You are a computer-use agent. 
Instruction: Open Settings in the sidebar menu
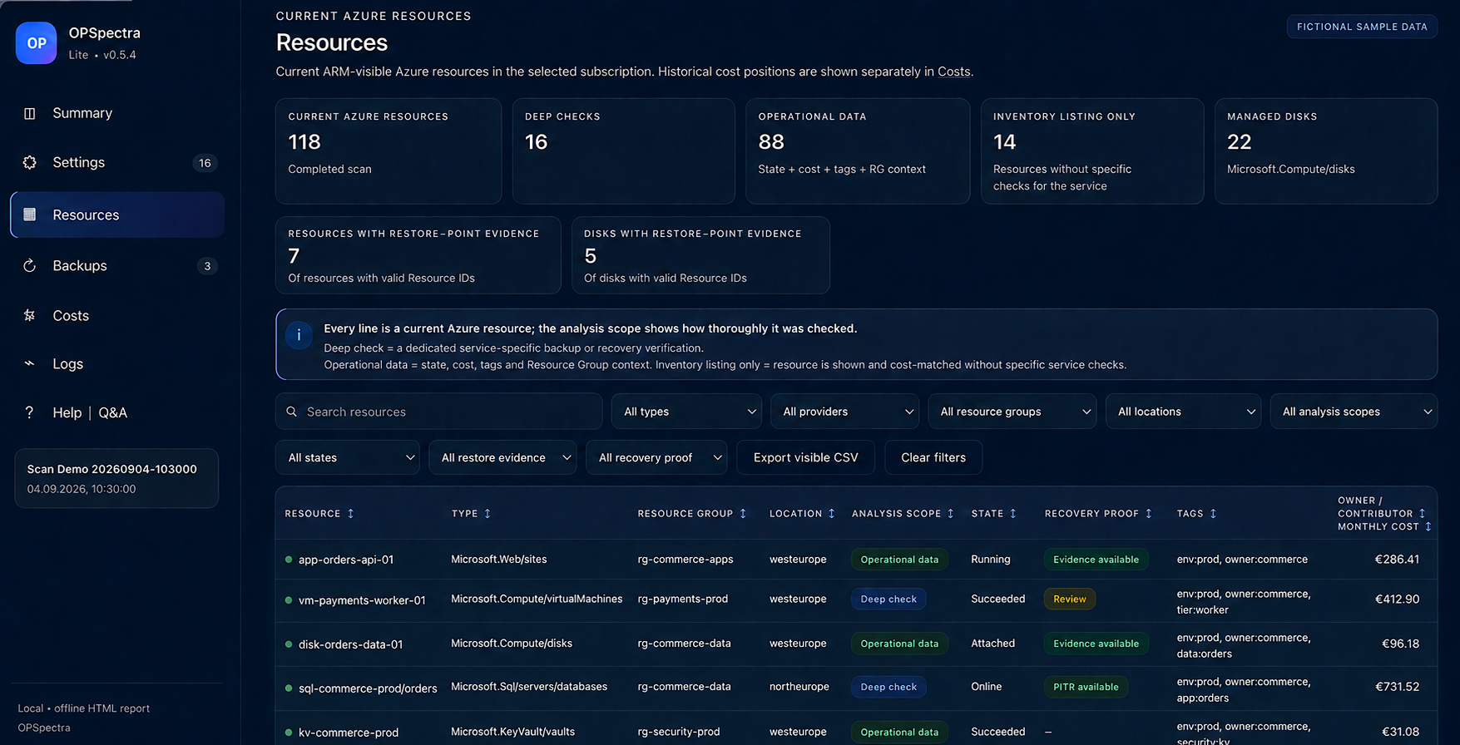click(117, 162)
